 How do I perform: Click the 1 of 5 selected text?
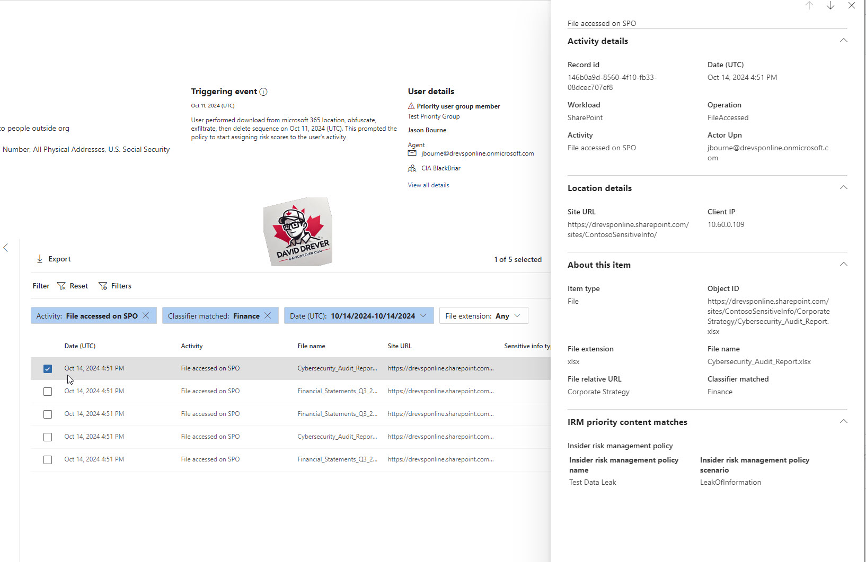pos(518,259)
